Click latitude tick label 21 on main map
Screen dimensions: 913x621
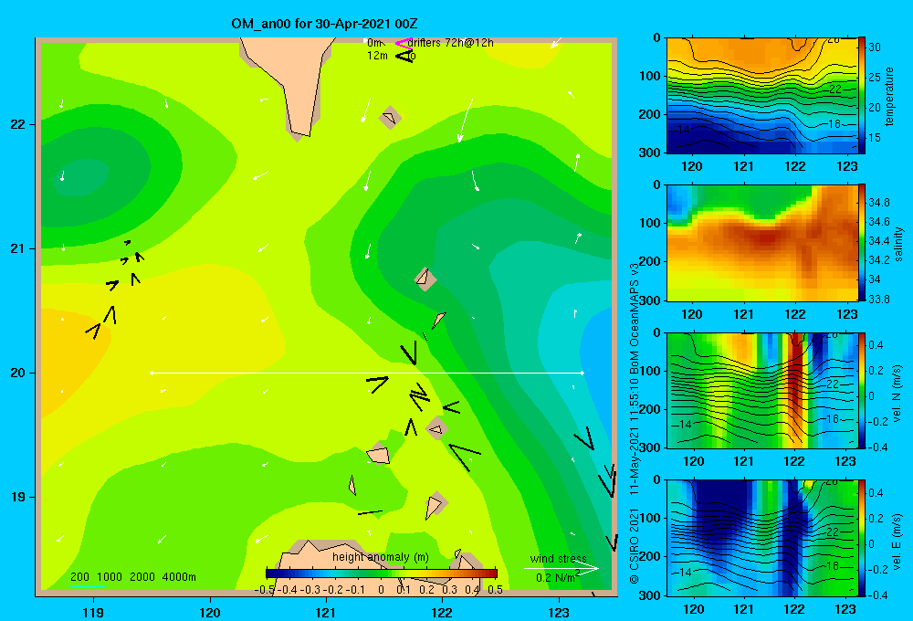pos(18,248)
